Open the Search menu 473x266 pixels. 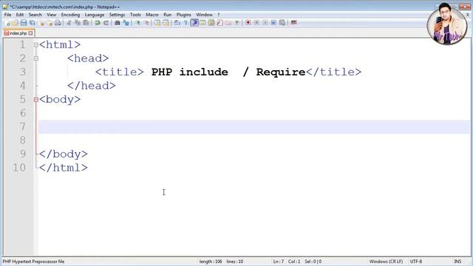coord(35,15)
